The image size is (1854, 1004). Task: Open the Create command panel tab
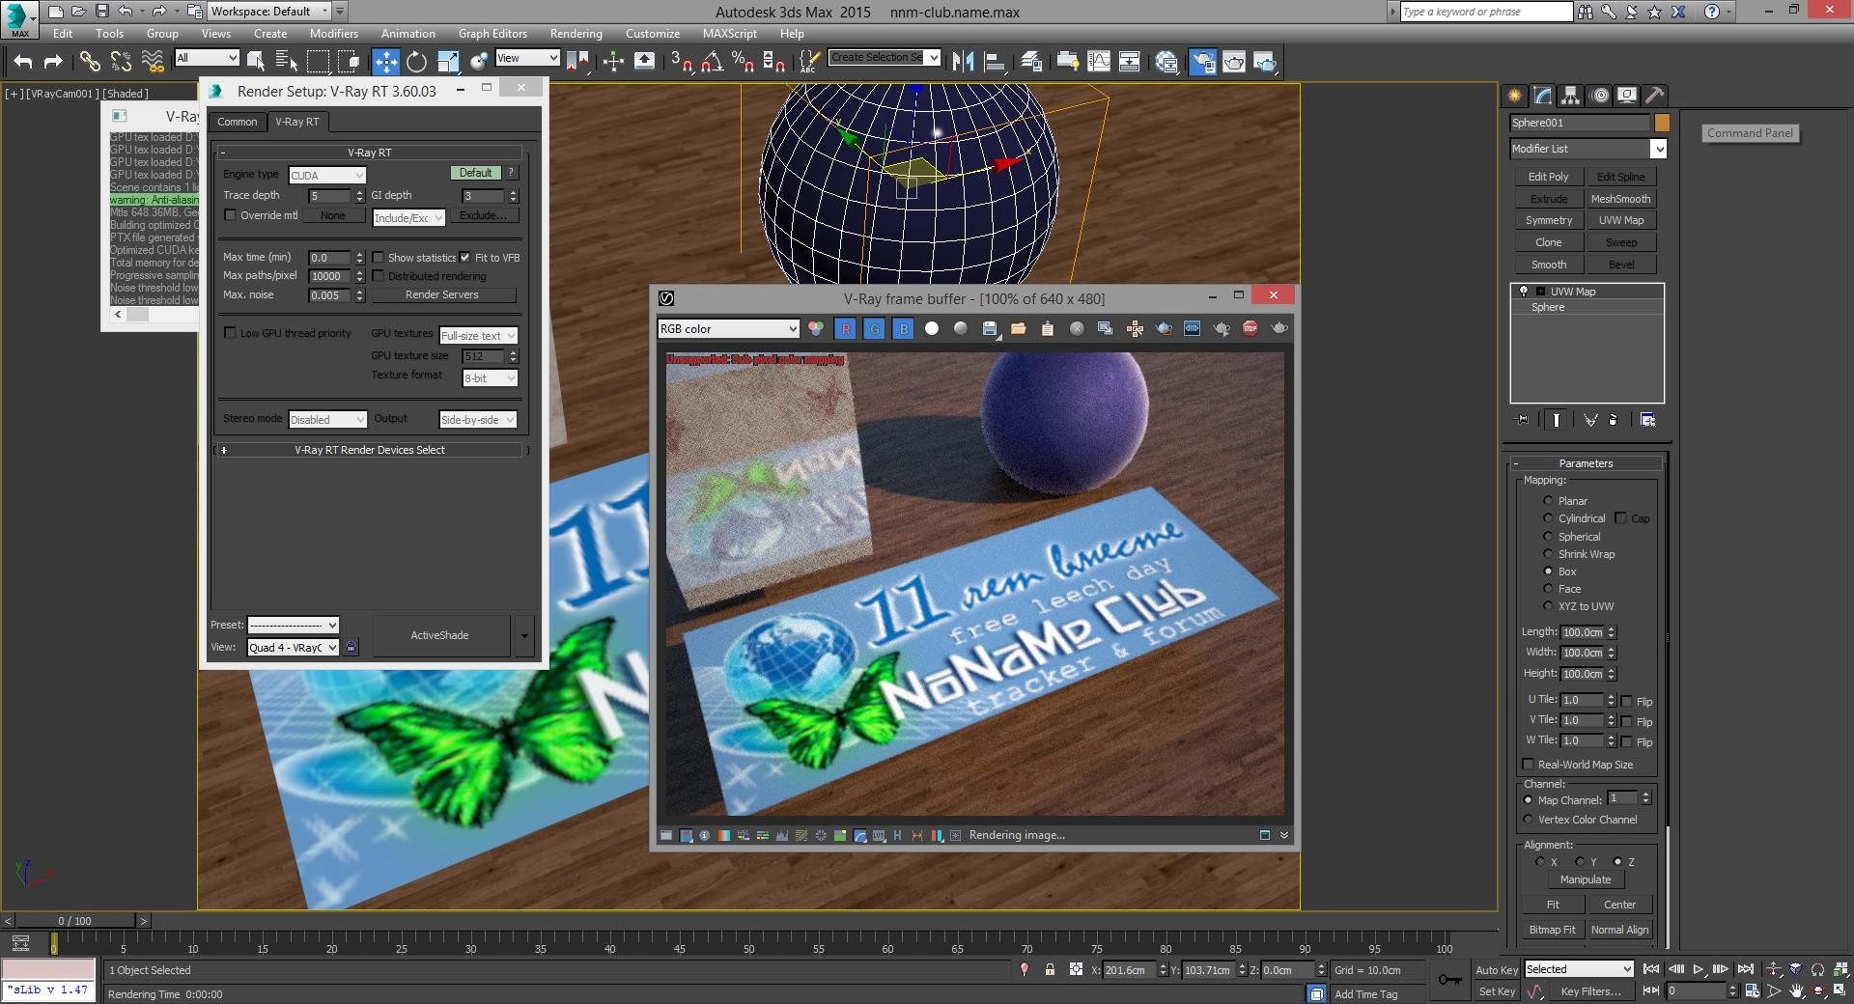coord(1514,96)
